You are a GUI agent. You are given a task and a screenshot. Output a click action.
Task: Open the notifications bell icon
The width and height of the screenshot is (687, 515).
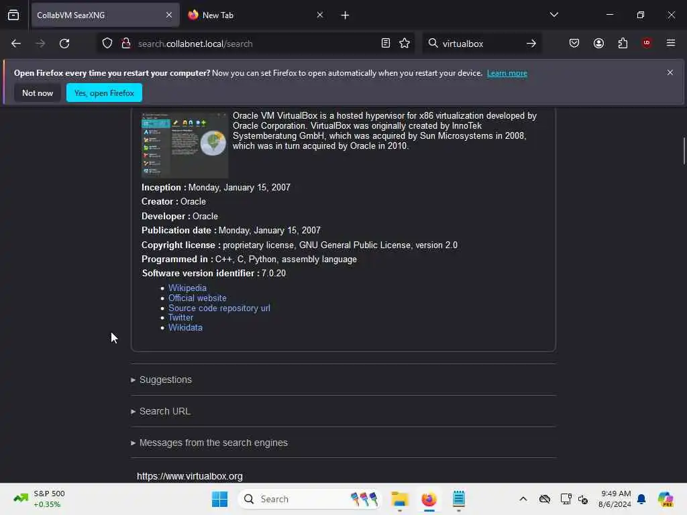coord(641,499)
